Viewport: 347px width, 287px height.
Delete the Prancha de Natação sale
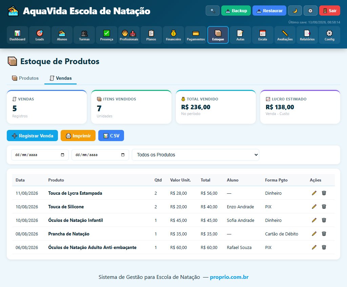[324, 234]
